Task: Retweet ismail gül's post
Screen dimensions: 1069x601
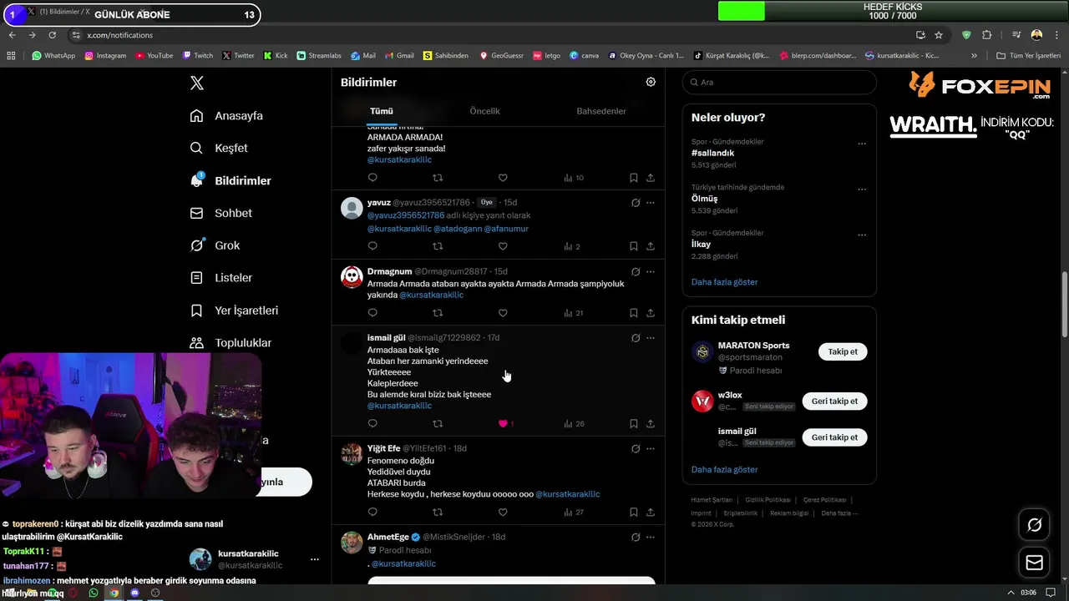Action: (x=438, y=423)
